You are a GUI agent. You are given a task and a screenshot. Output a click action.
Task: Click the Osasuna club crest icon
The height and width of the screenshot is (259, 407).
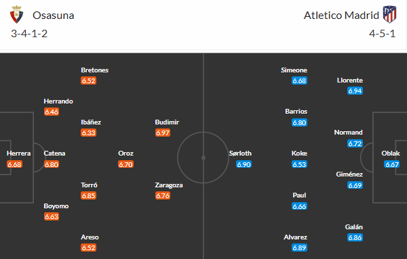tap(16, 14)
